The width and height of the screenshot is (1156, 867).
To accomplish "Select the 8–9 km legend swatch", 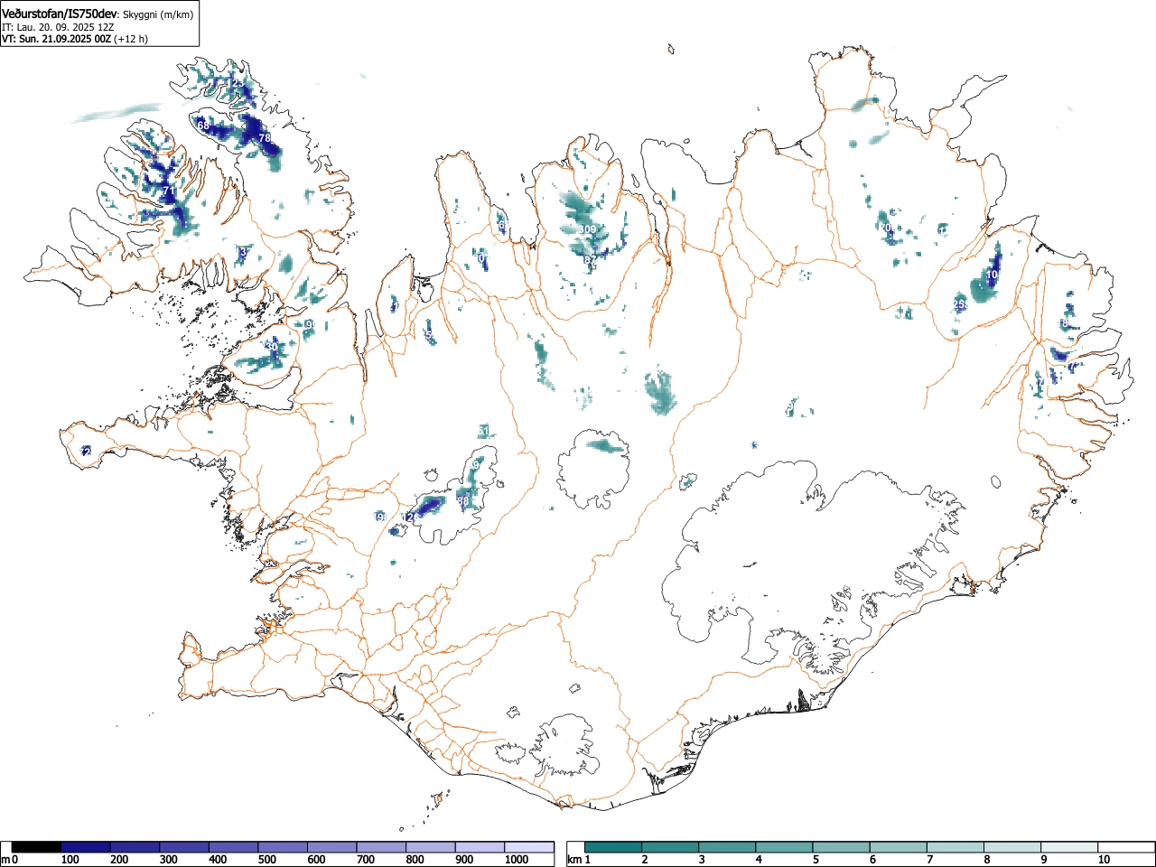I will (x=1011, y=847).
